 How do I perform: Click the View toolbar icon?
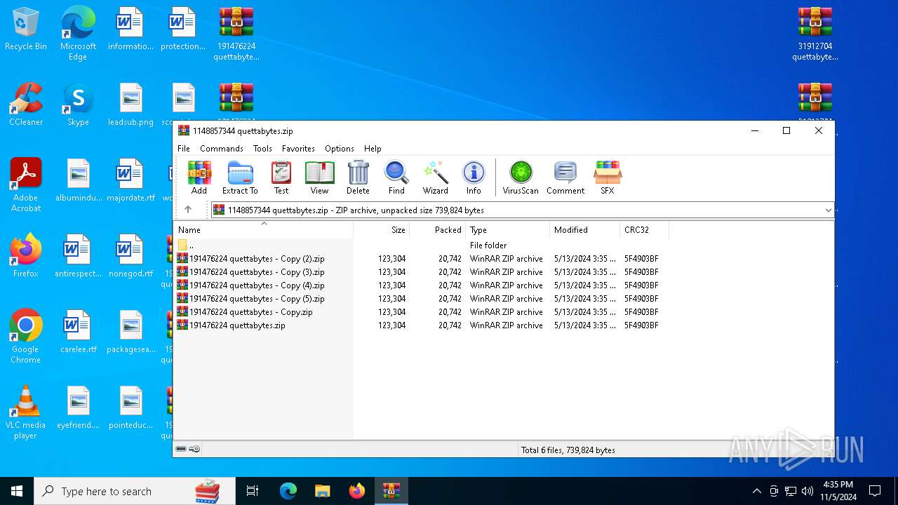click(x=319, y=177)
